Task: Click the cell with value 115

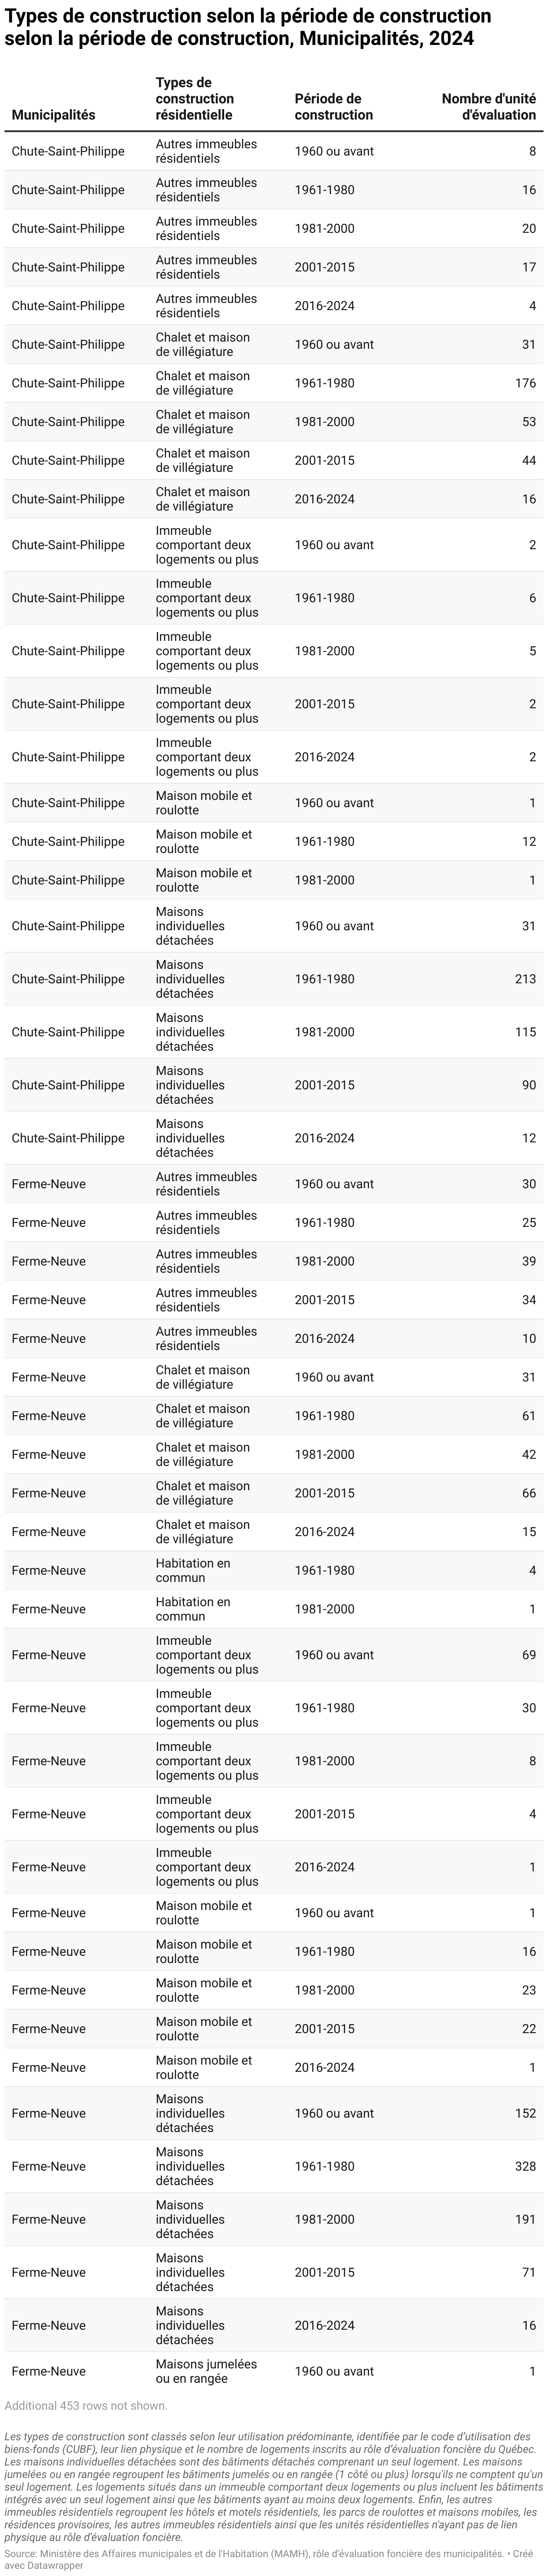Action: pyautogui.click(x=525, y=1032)
